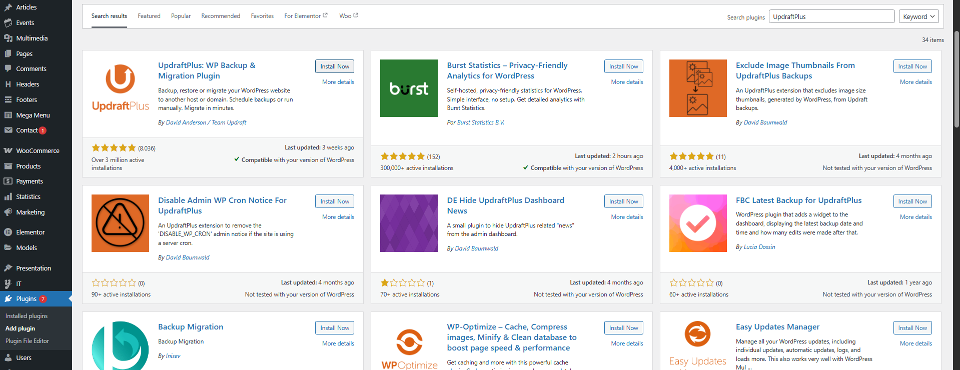960x370 pixels.
Task: Click the Users icon in sidebar
Action: point(8,357)
